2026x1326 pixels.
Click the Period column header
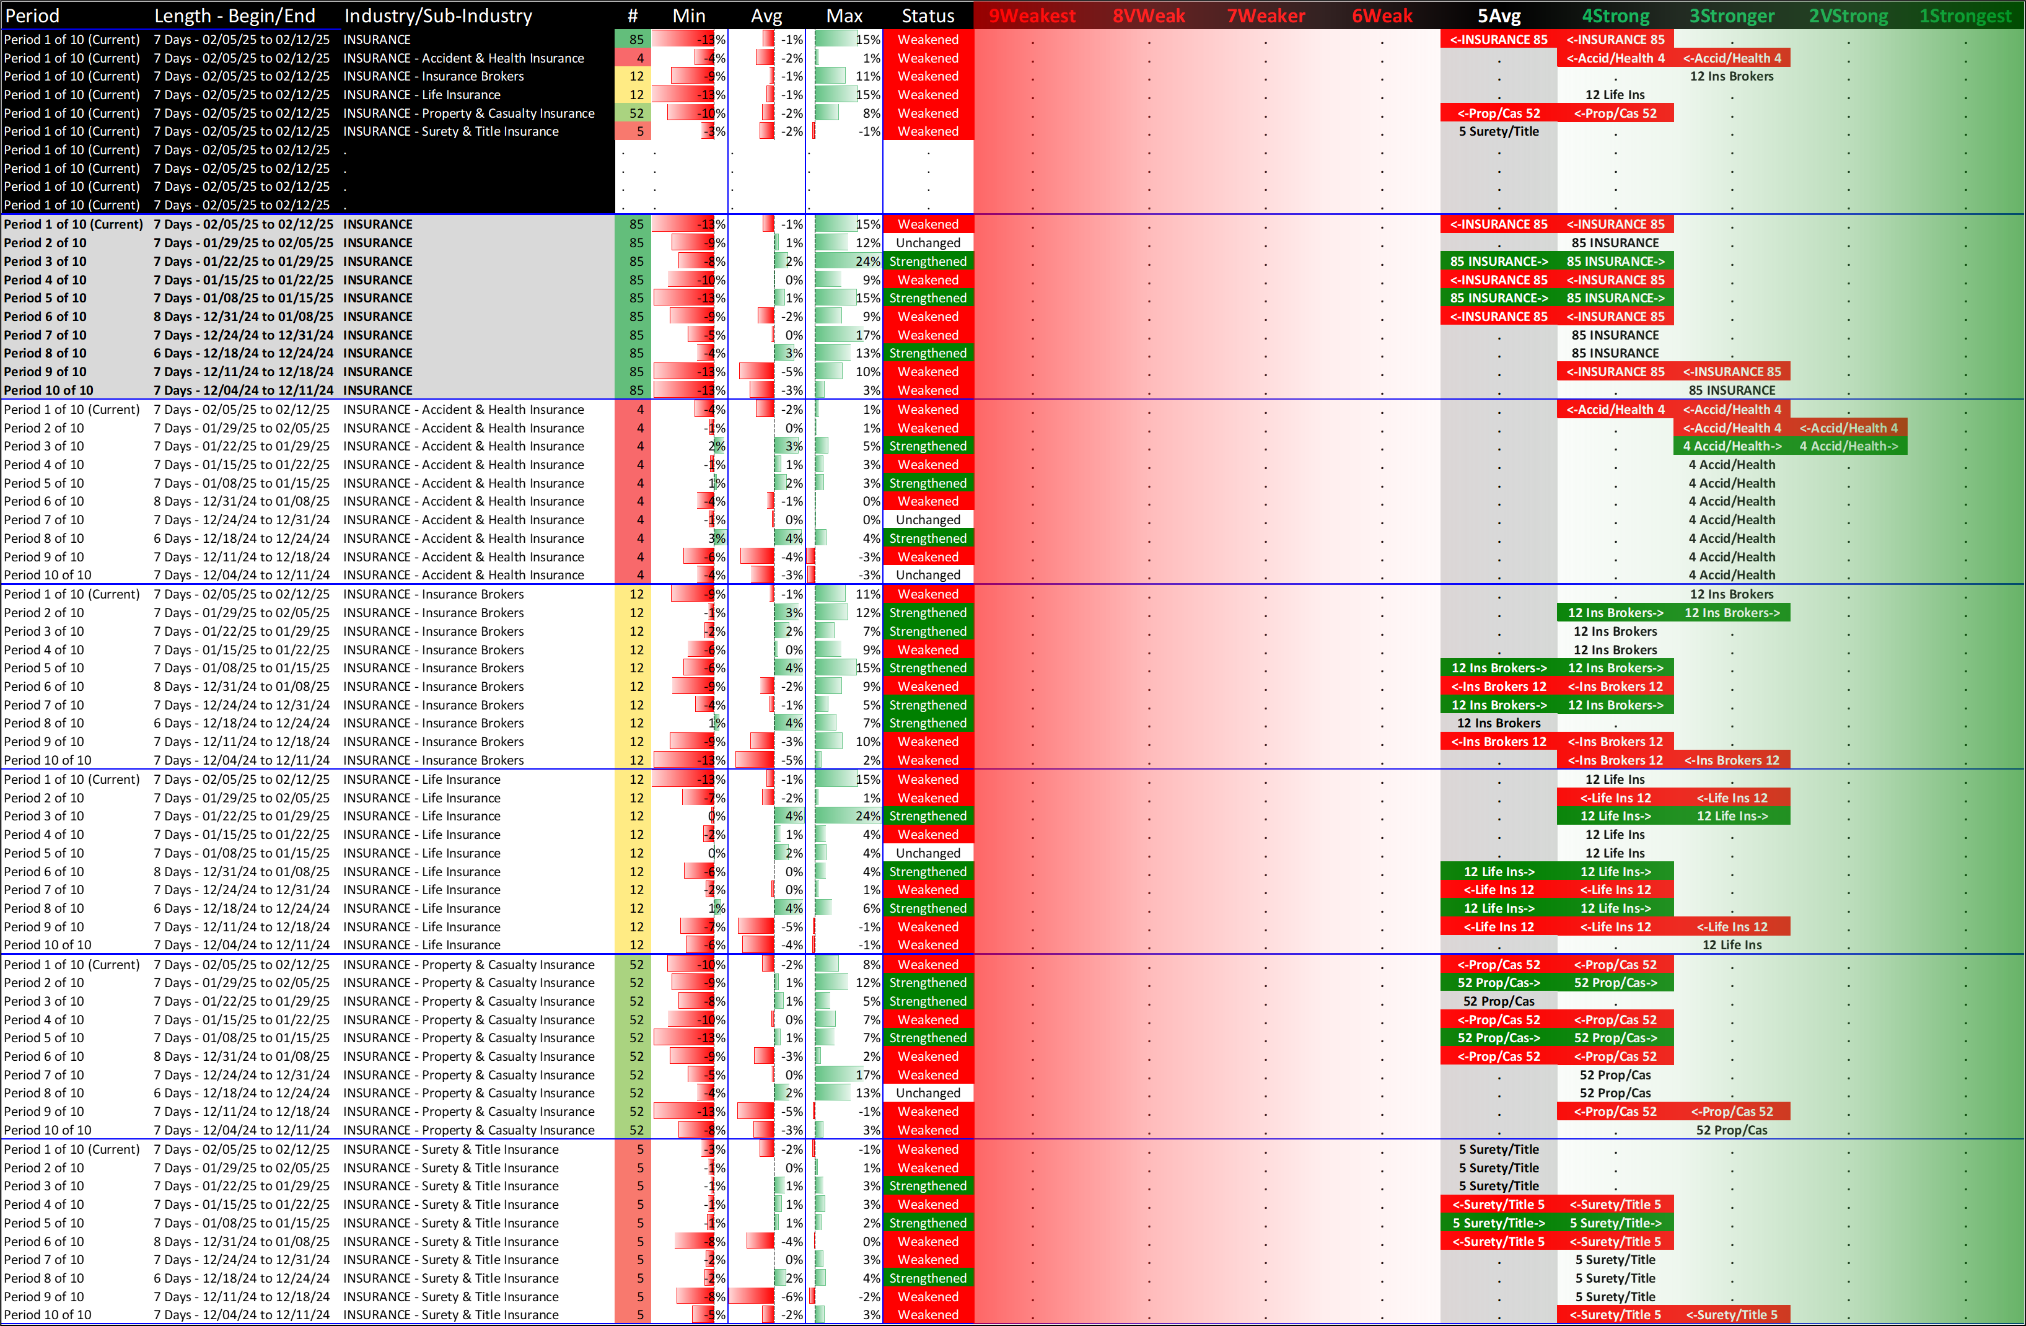point(32,15)
